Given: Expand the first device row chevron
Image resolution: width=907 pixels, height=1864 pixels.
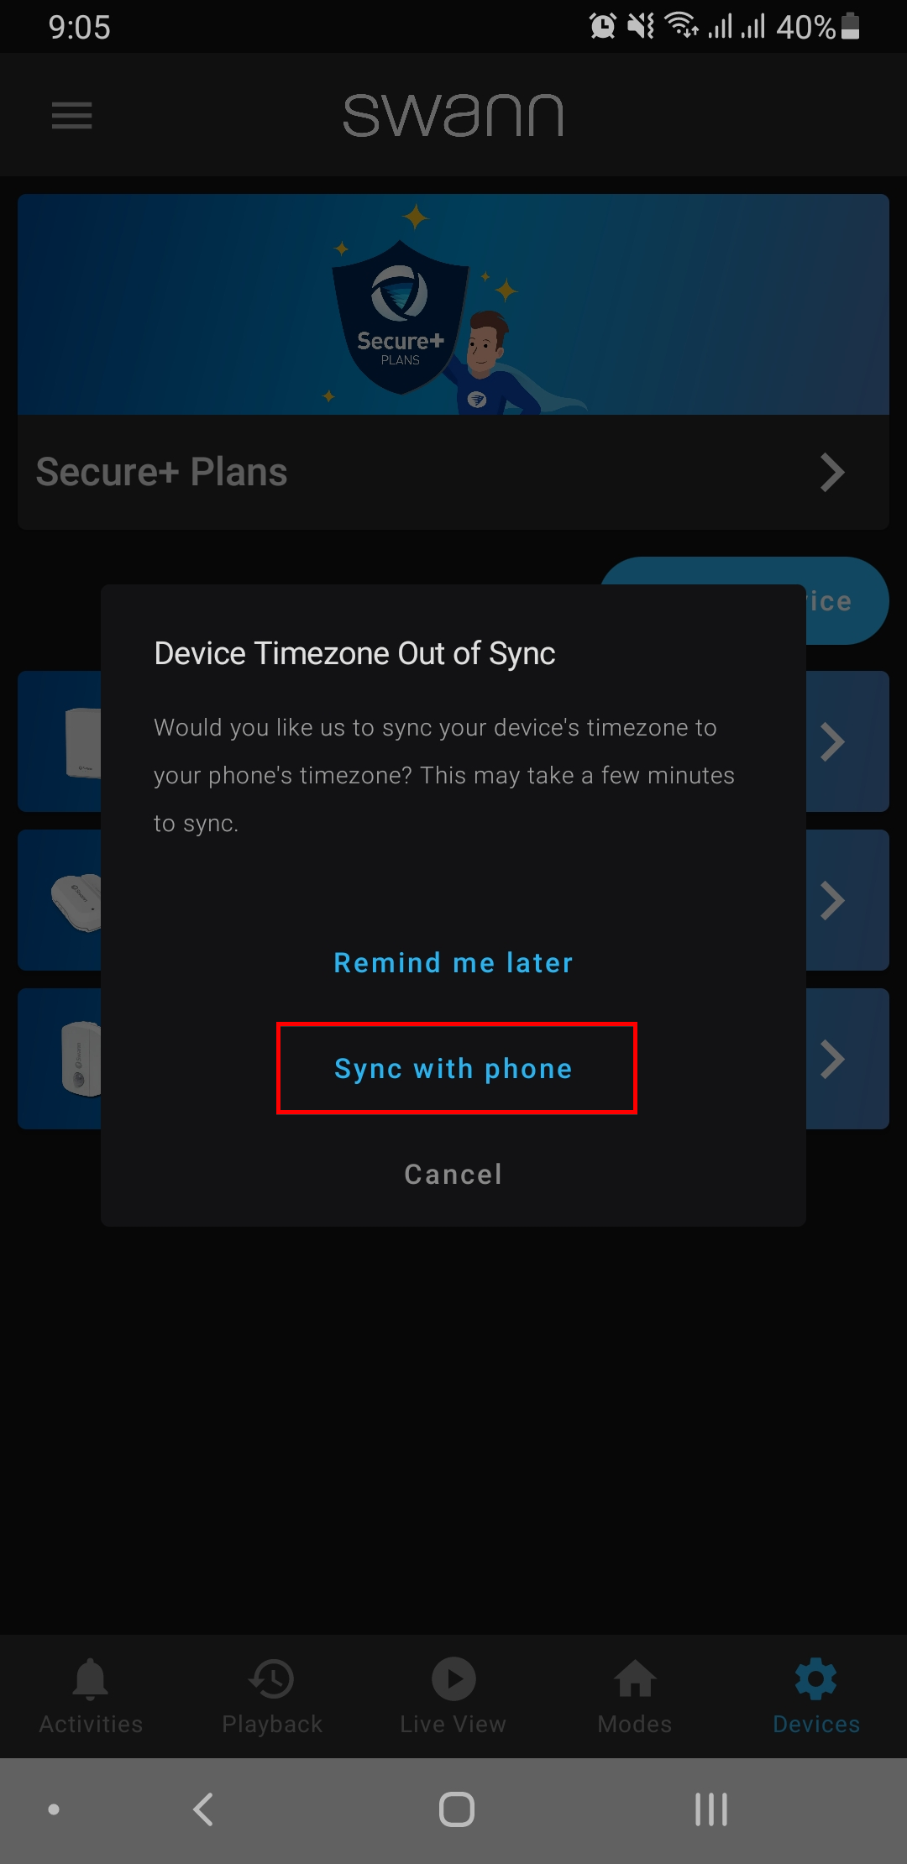Looking at the screenshot, I should (x=832, y=741).
